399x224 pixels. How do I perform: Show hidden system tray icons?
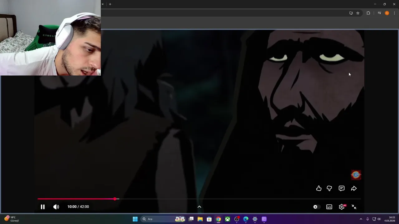[361, 219]
